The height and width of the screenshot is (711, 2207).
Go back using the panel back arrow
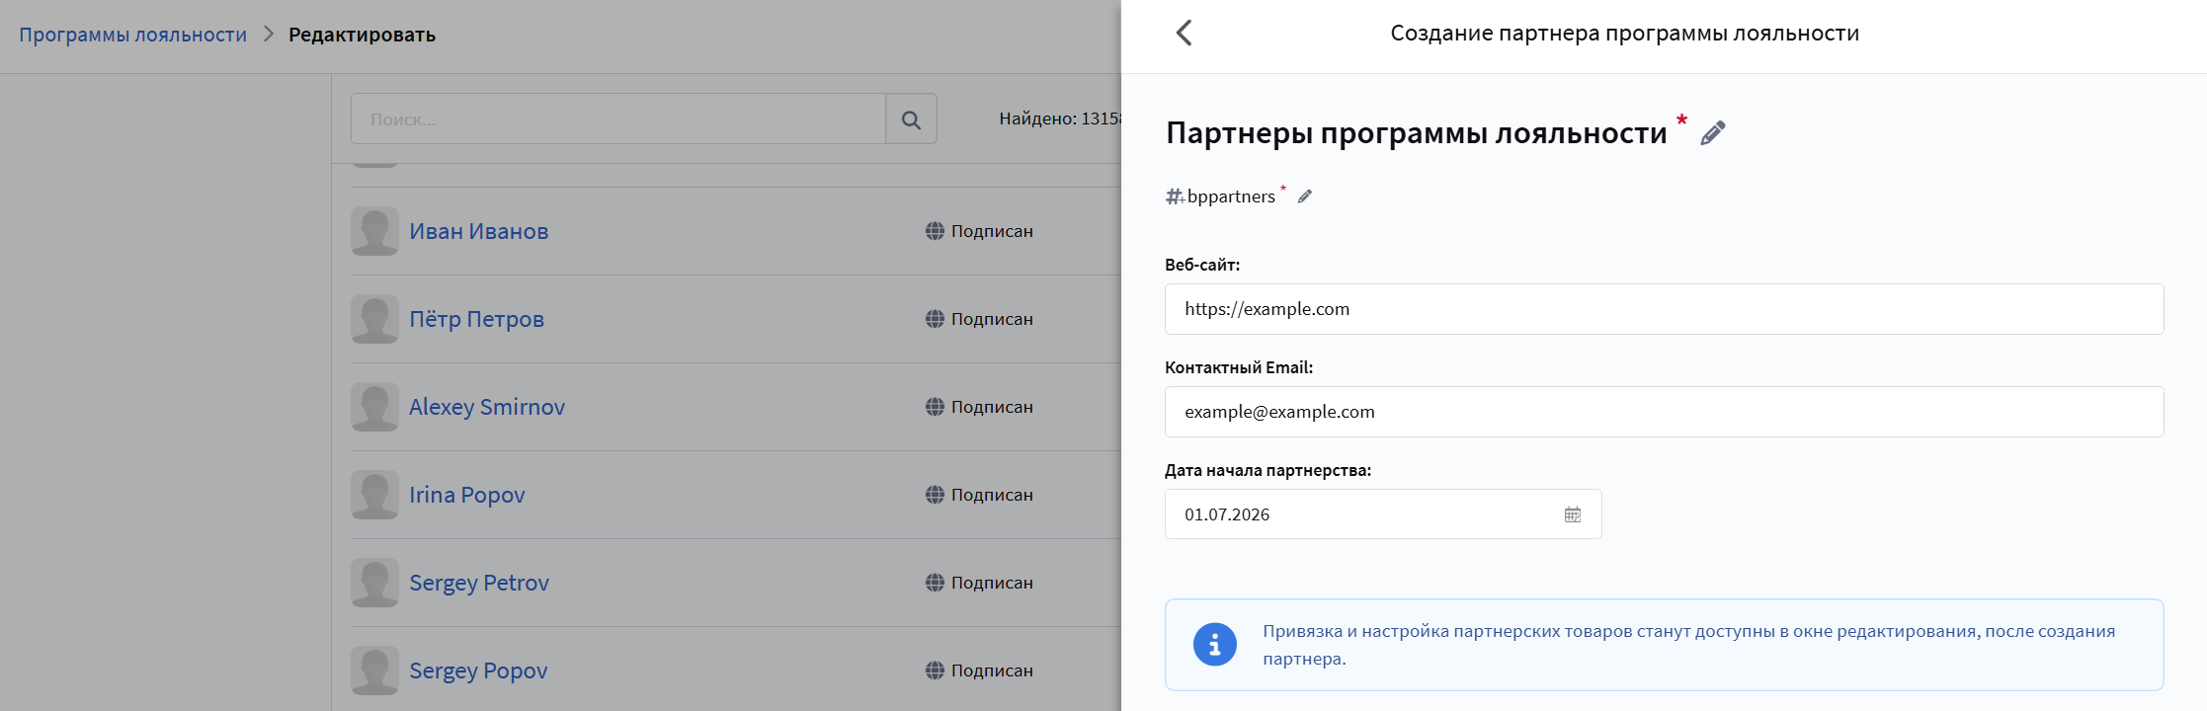coord(1184,33)
